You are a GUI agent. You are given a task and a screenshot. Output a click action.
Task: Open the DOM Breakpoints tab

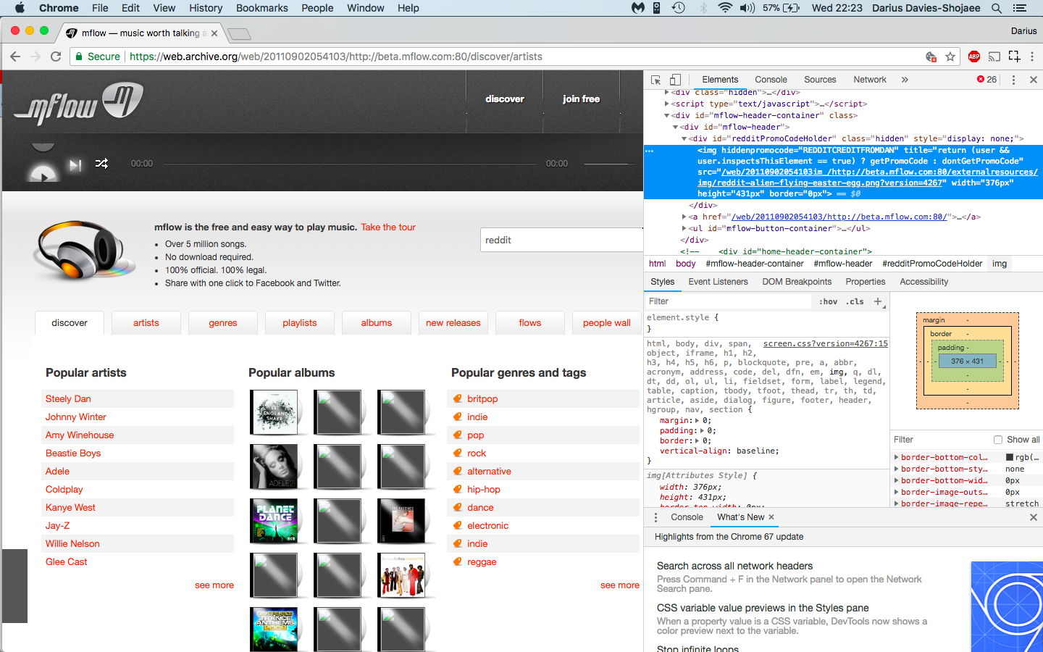(797, 282)
